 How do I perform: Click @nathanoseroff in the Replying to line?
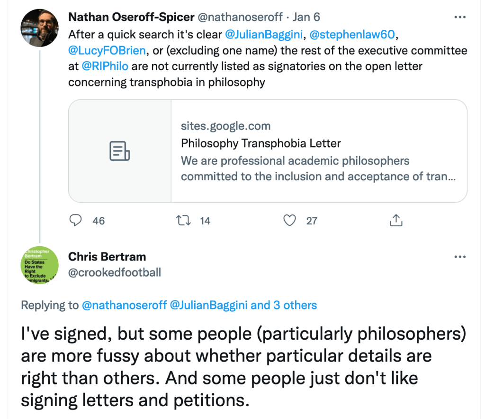pos(124,305)
